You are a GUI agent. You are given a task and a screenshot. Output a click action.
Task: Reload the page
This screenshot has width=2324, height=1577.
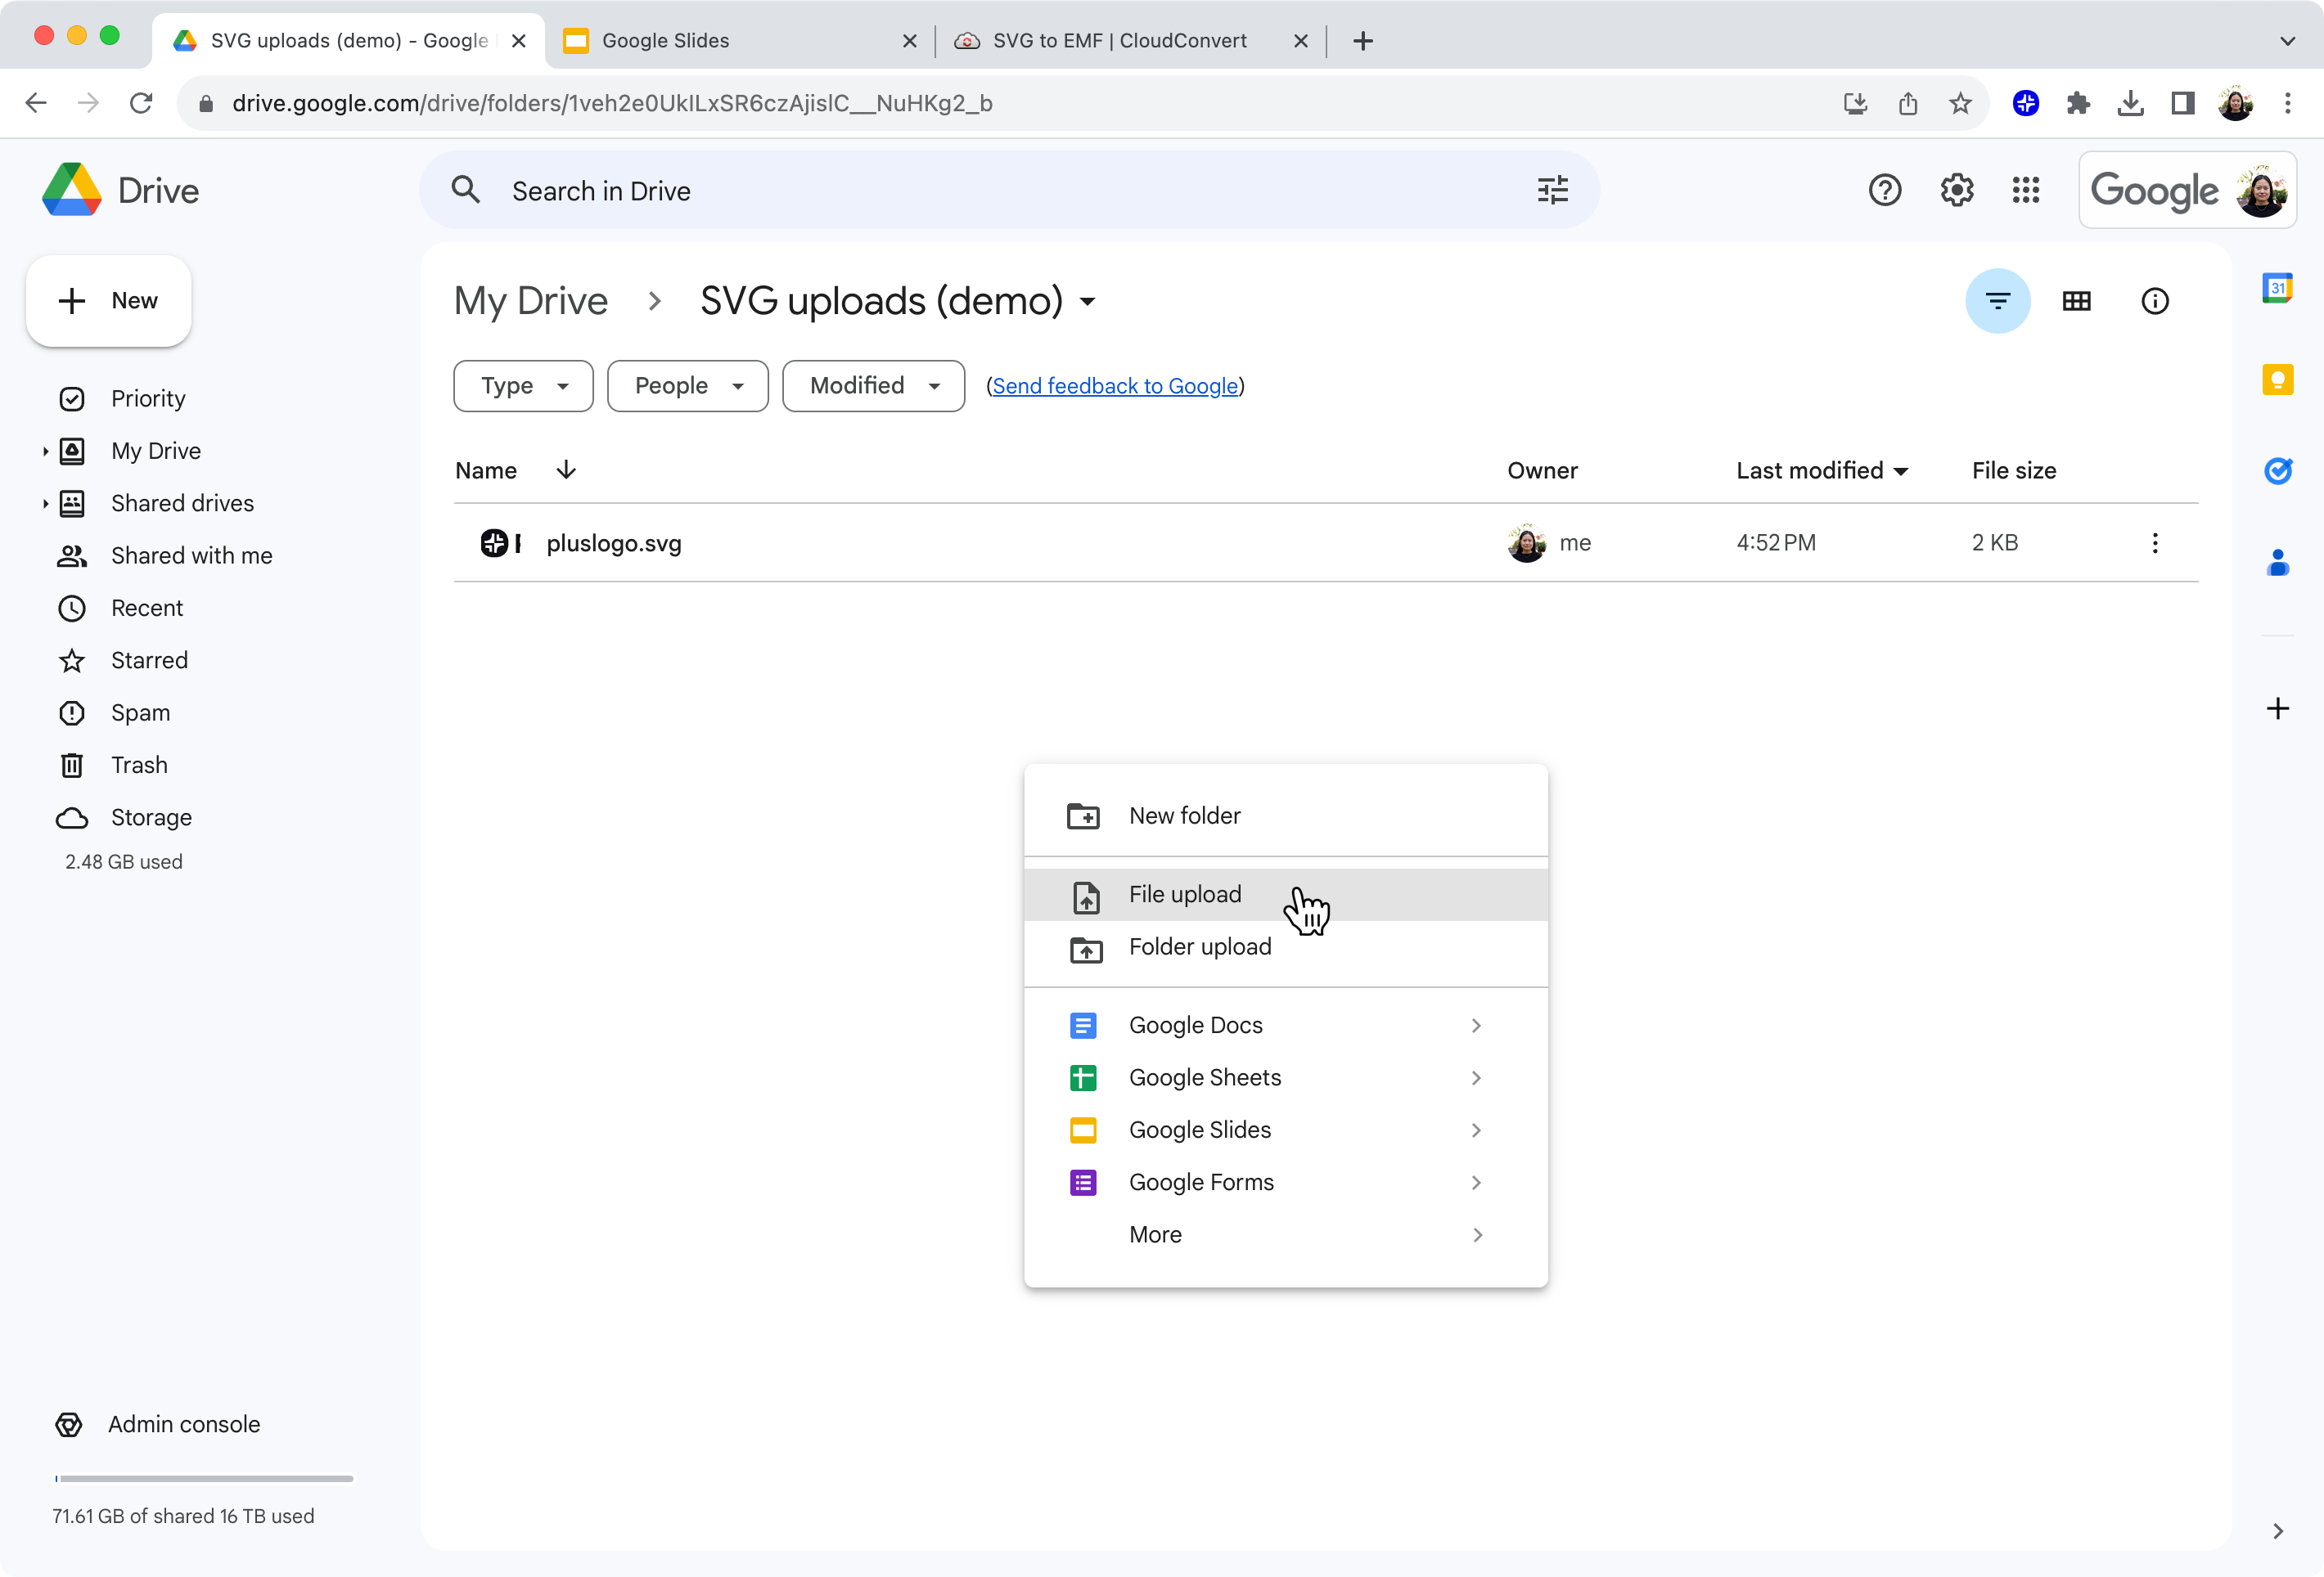coord(141,103)
